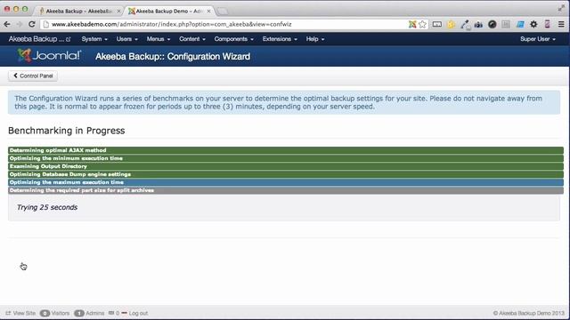
Task: Click 'Optimizing the maximum execution time' blue bar
Action: (286, 182)
